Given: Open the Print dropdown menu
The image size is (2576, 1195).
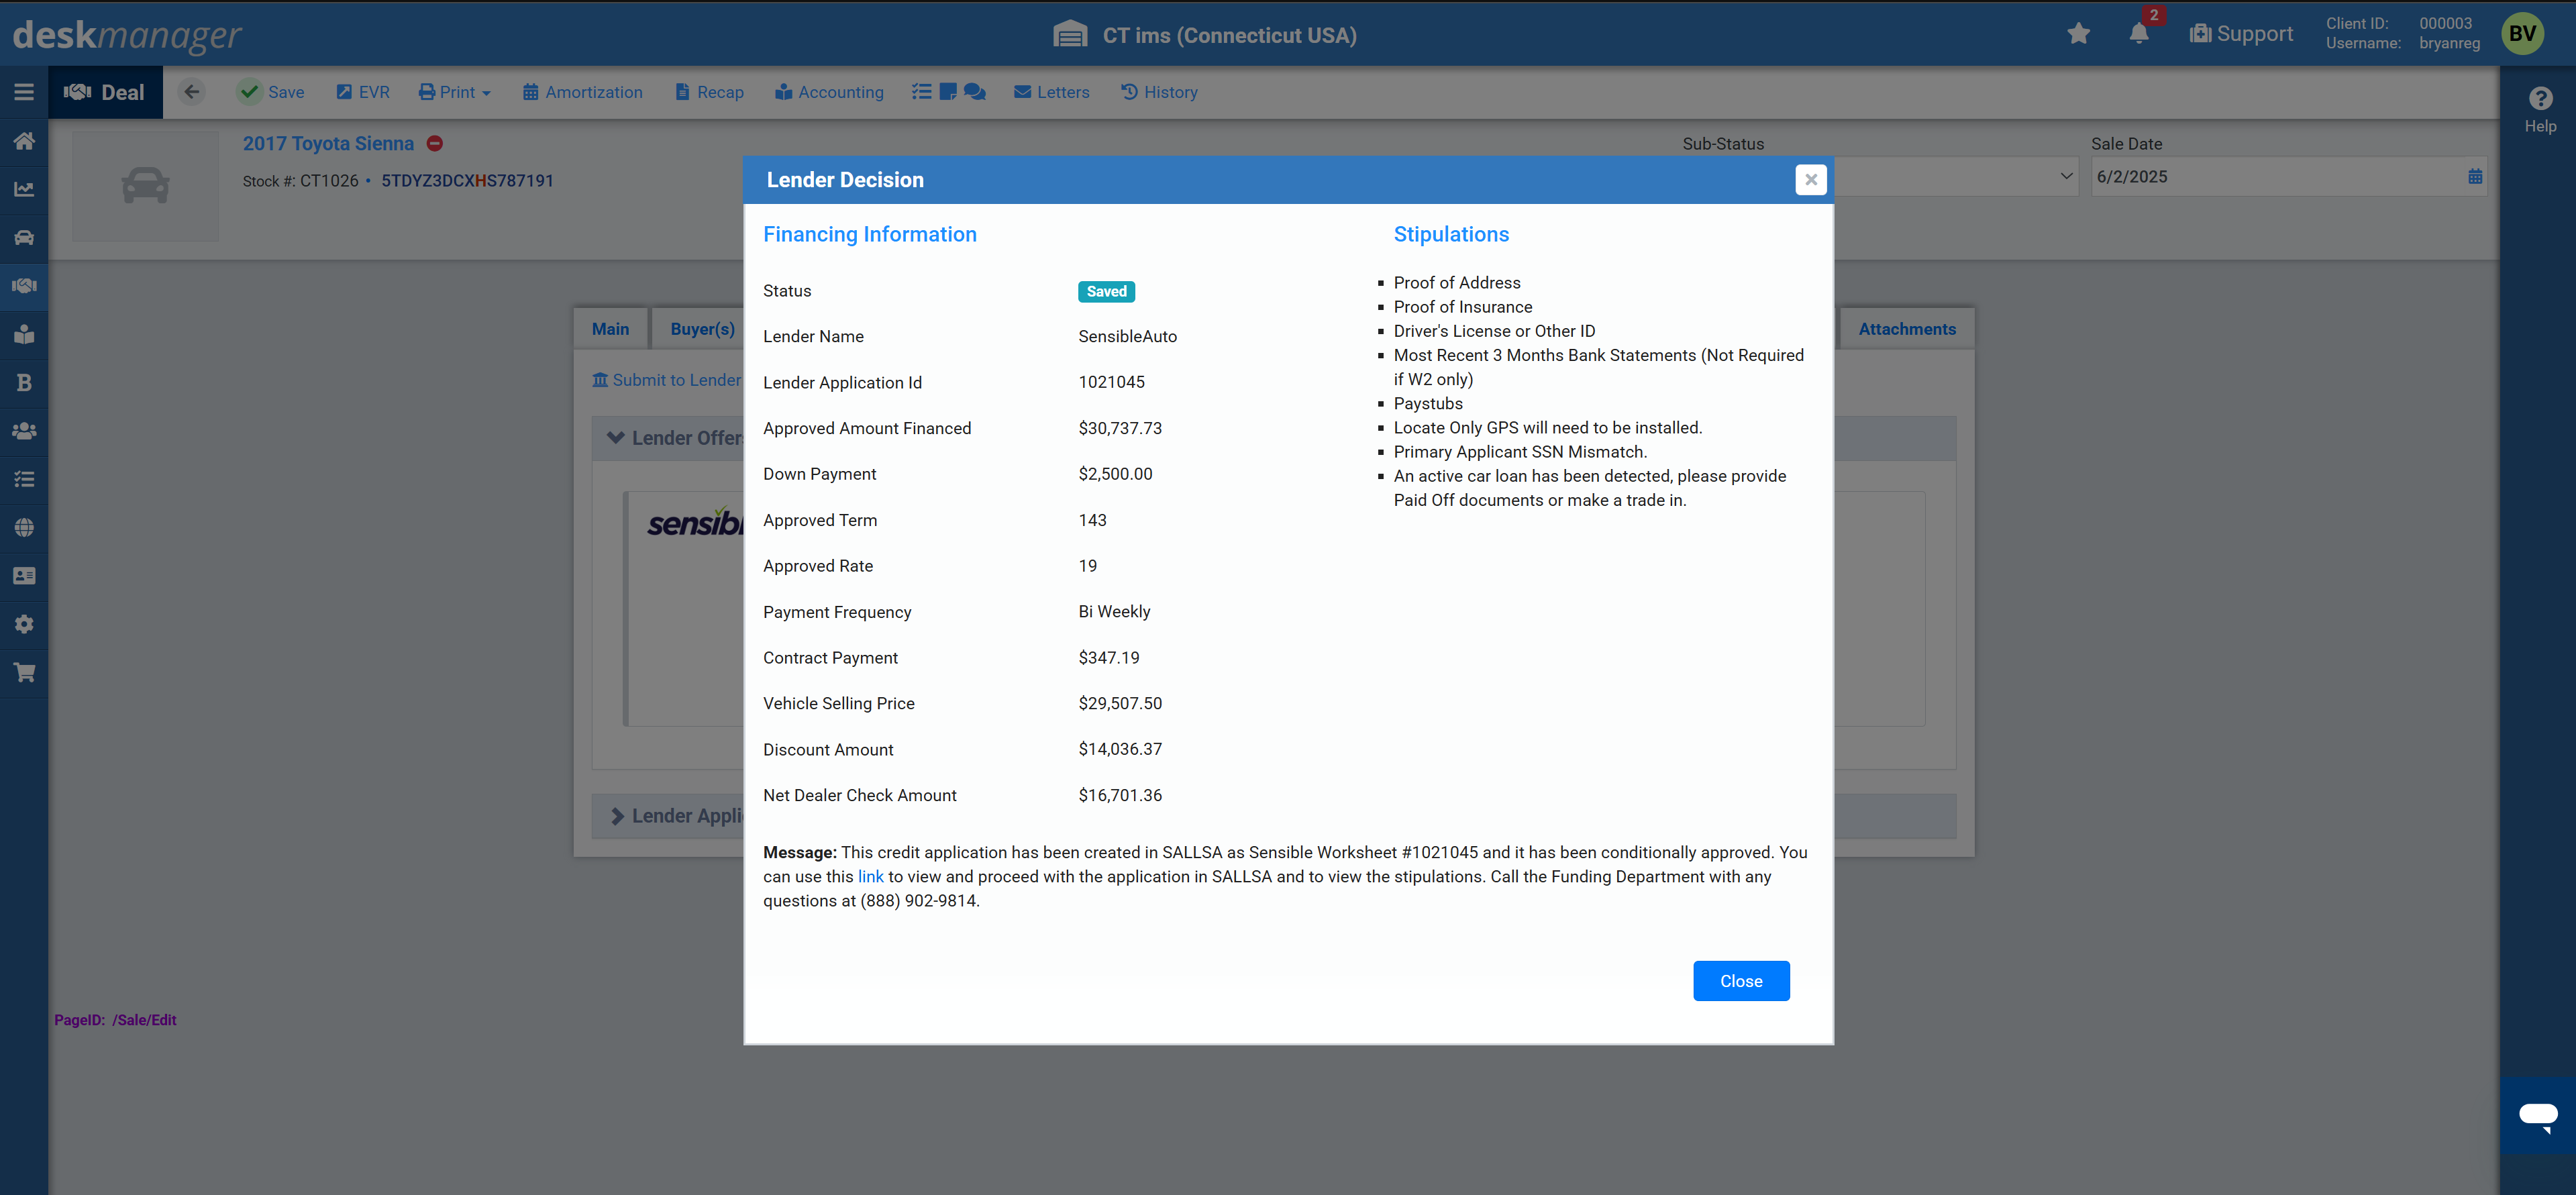Looking at the screenshot, I should point(455,92).
